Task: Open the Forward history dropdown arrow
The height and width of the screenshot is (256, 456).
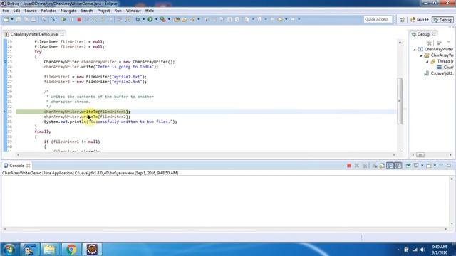Action: click(299, 19)
